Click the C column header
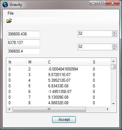Screen dimensions: 122x130 coord(68,62)
